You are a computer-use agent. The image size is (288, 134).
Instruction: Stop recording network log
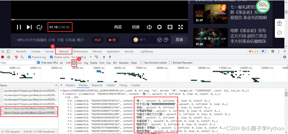(x=3, y=57)
